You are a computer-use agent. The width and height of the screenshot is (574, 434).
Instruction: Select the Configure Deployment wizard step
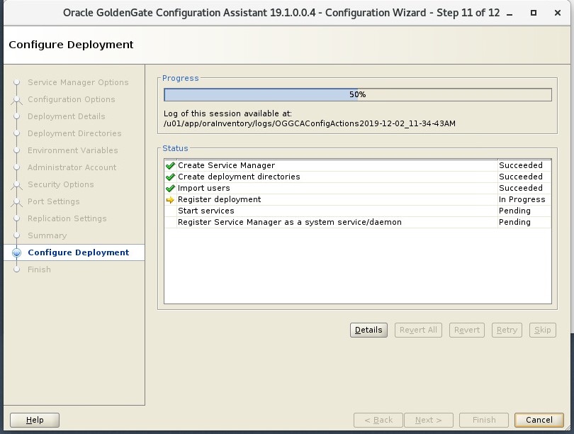click(79, 252)
